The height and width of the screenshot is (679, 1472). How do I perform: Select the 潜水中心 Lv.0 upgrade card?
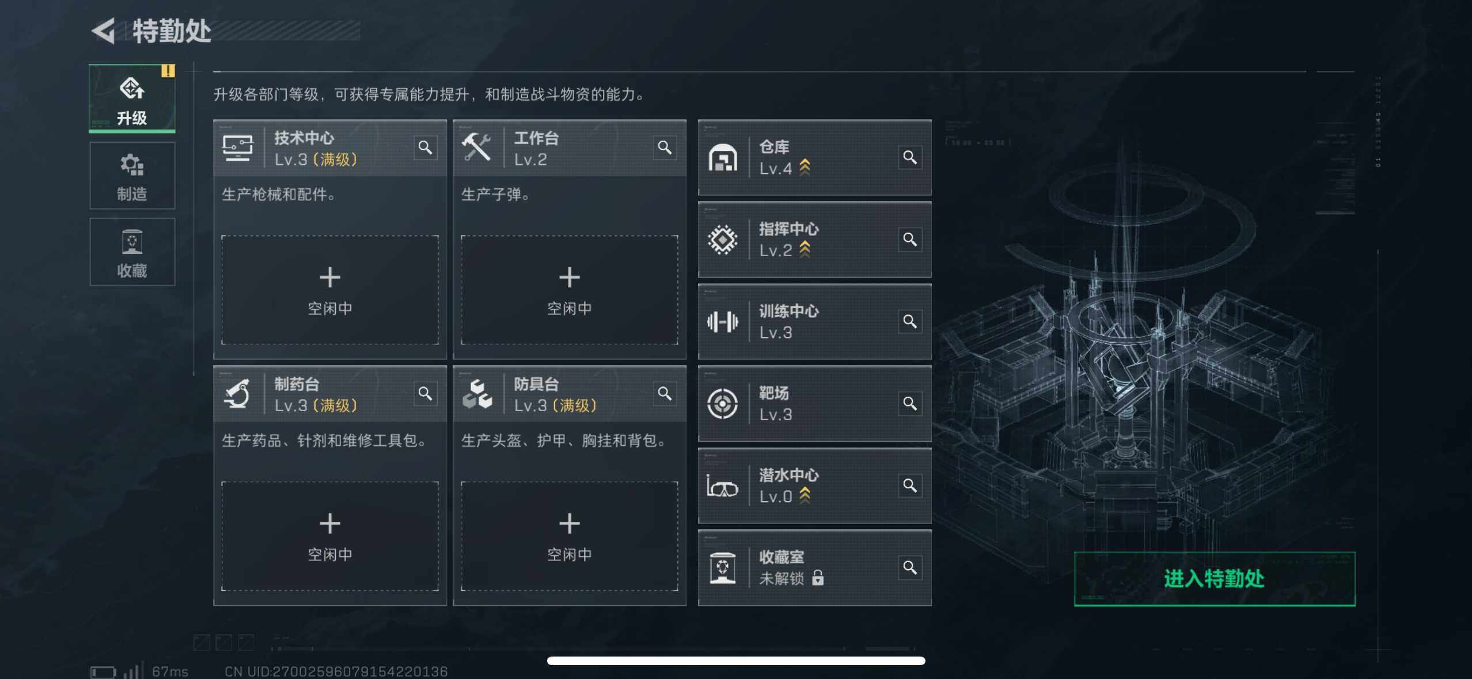click(x=814, y=486)
